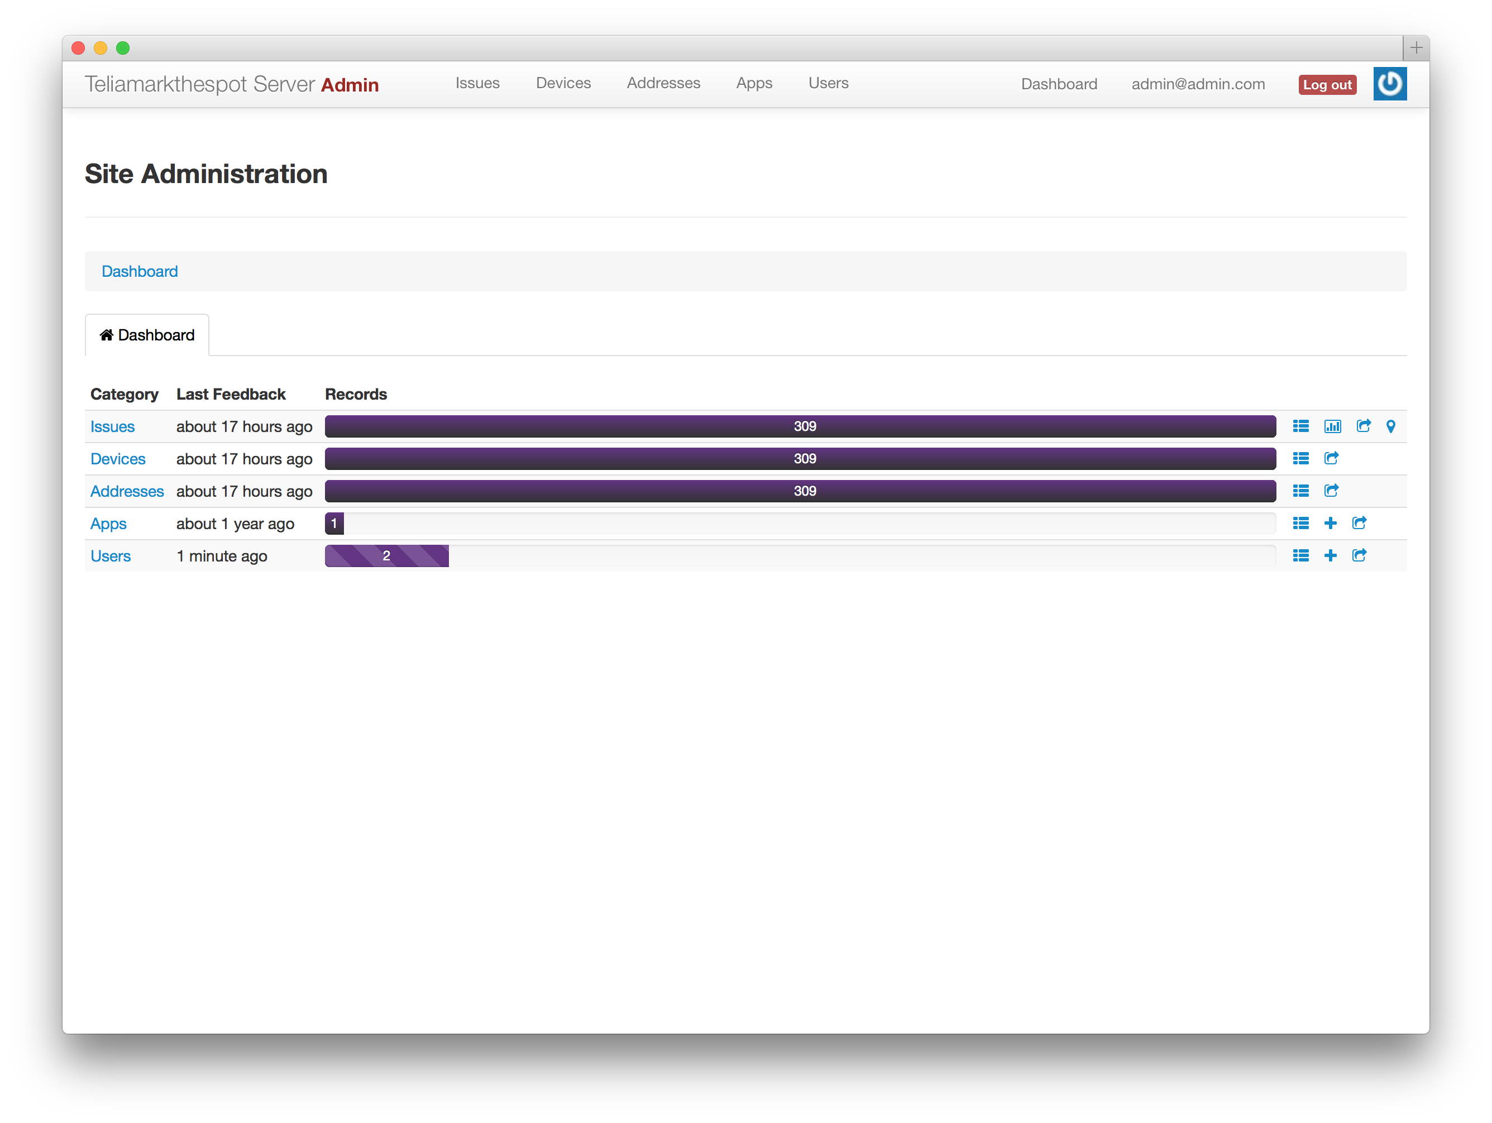This screenshot has width=1492, height=1123.
Task: Click the export icon in the Users row
Action: (1359, 555)
